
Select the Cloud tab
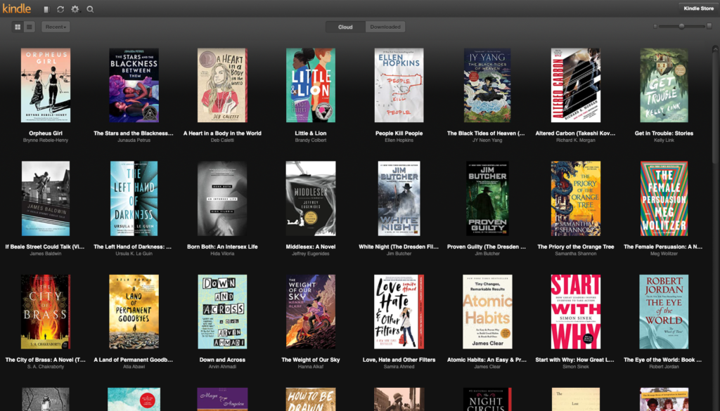(345, 26)
